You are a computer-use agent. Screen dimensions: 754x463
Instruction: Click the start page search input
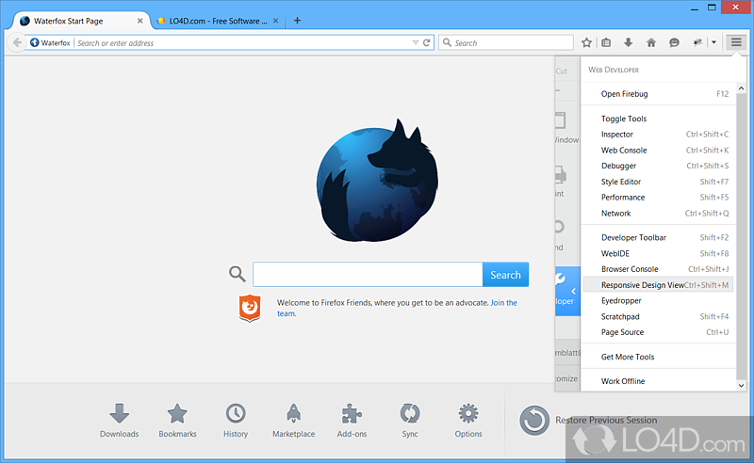pyautogui.click(x=368, y=275)
